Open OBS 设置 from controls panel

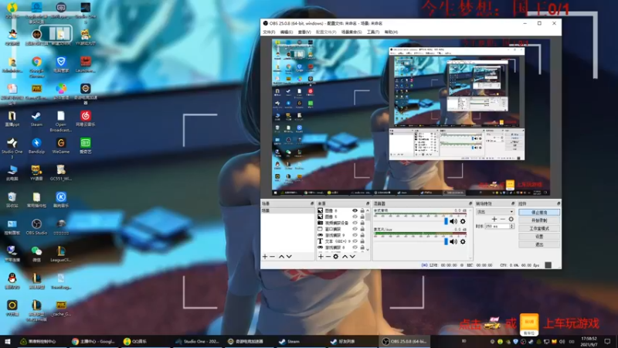(x=539, y=237)
